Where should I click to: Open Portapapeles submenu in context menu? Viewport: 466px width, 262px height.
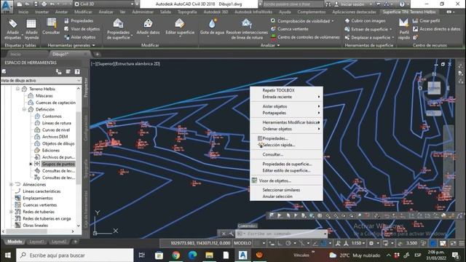(x=286, y=113)
